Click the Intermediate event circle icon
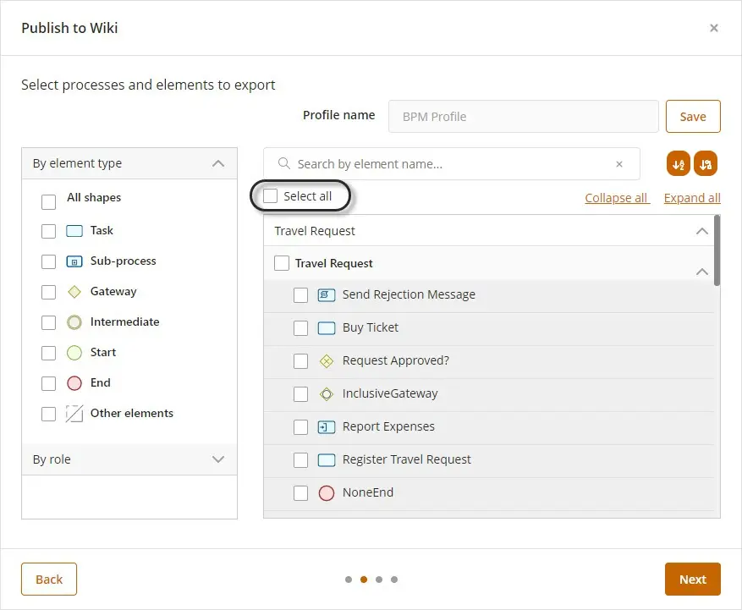 74,322
